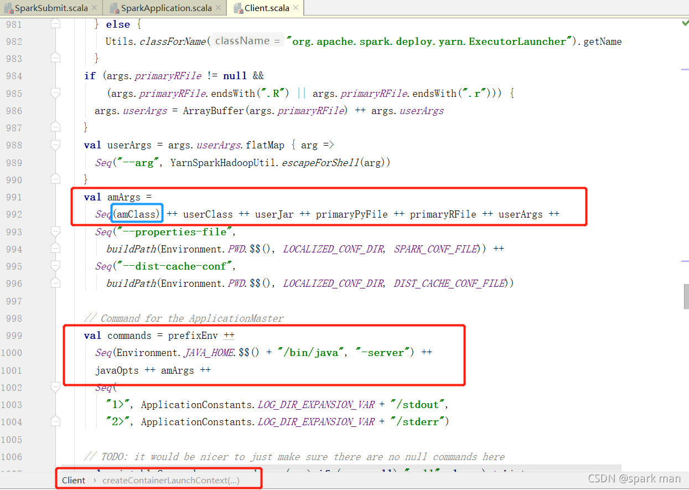The image size is (689, 490).
Task: Close the SparkSubmit.scala tab
Action: pos(94,8)
